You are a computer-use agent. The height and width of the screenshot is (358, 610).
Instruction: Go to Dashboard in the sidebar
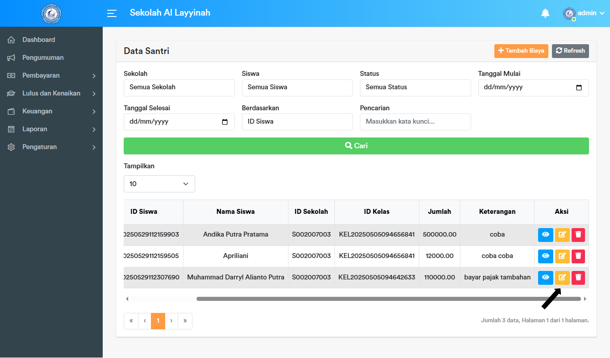(x=39, y=40)
